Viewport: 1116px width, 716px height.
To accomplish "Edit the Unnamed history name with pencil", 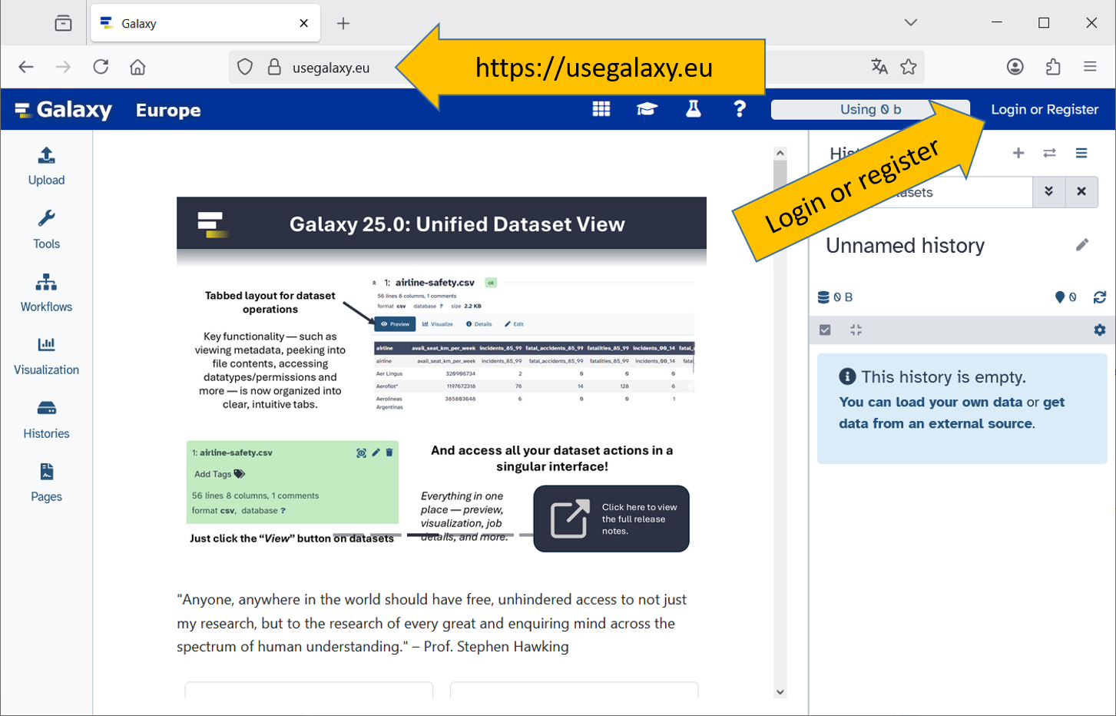I will 1082,245.
